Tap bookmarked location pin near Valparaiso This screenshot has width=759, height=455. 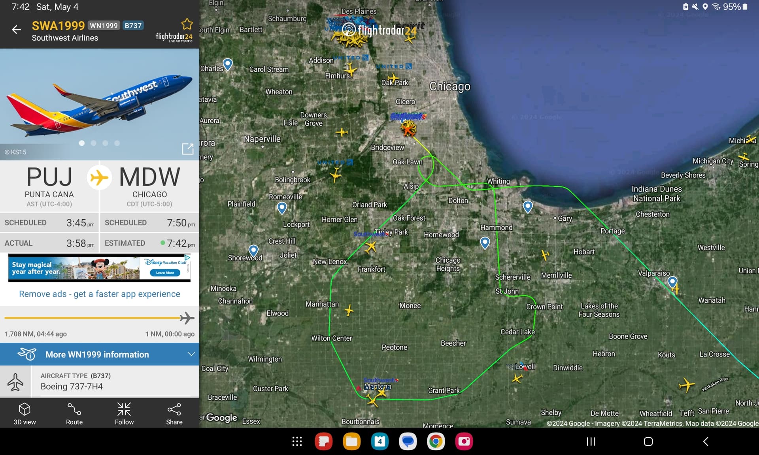click(x=672, y=282)
